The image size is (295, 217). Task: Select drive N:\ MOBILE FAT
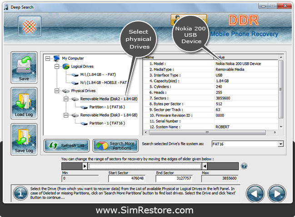(103, 83)
